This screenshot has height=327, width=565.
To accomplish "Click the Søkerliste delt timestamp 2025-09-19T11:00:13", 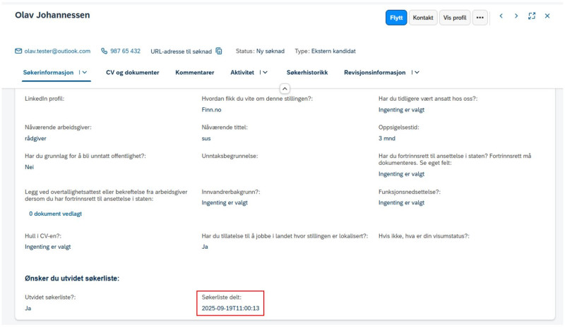I will (231, 308).
